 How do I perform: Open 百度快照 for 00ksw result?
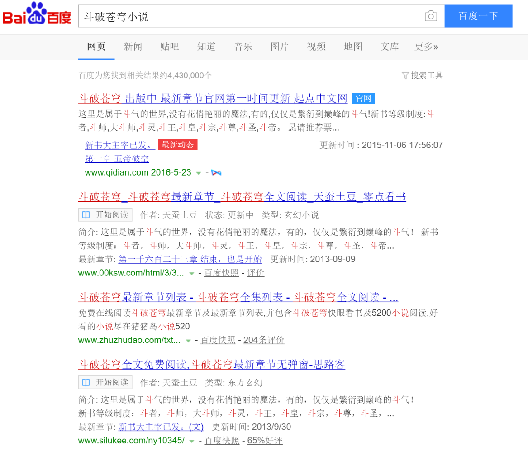222,273
